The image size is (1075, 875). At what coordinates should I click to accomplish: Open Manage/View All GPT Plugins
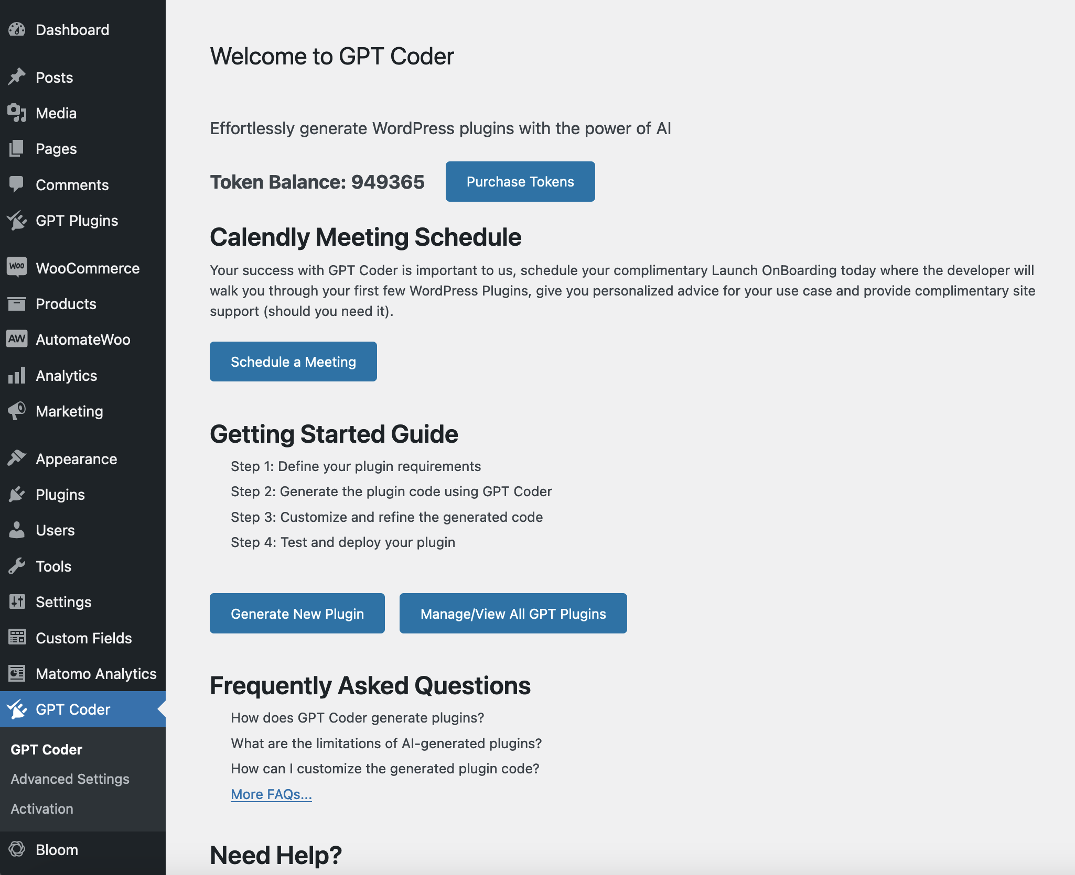click(x=513, y=614)
